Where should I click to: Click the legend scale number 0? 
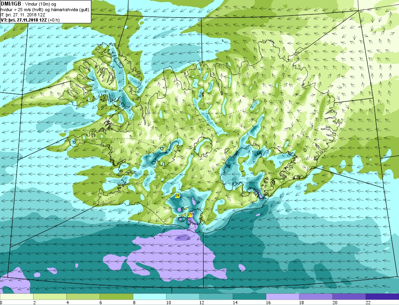click(1, 303)
